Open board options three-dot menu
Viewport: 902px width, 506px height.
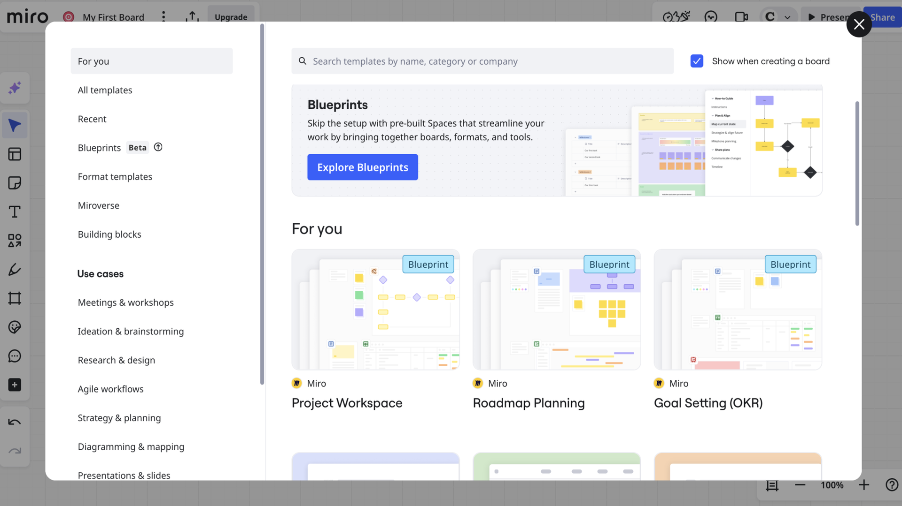click(x=163, y=17)
